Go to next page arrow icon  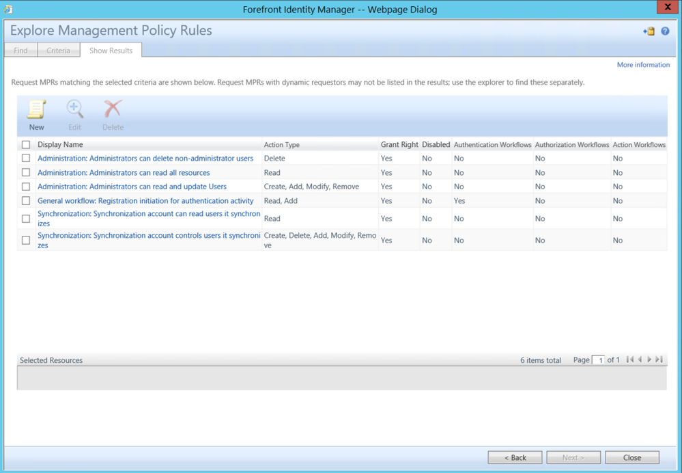pos(649,360)
